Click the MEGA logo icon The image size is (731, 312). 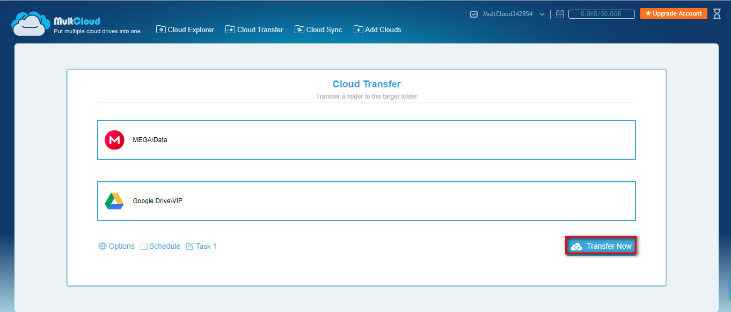pos(114,140)
